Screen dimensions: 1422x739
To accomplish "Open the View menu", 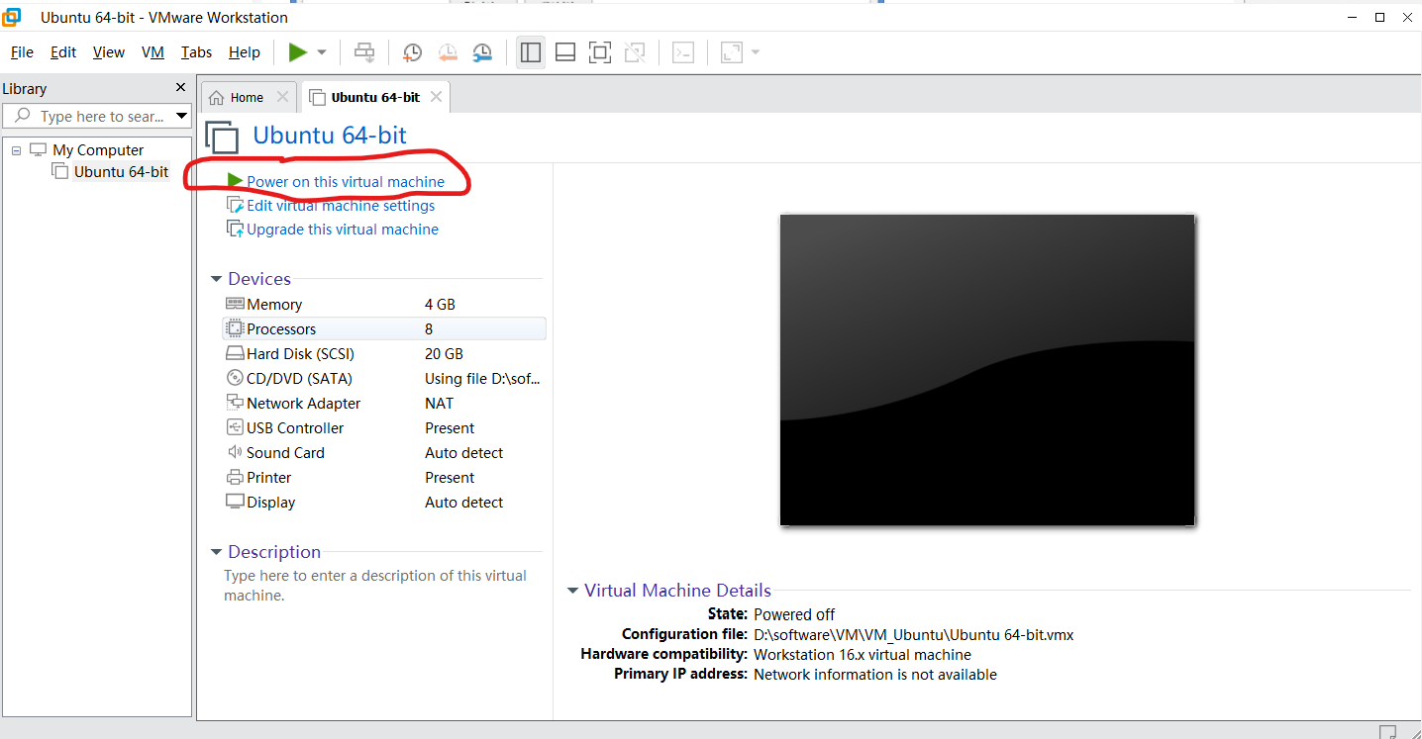I will [109, 52].
